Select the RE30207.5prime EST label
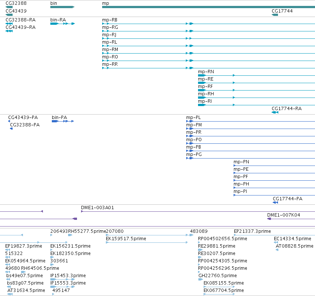The height and width of the screenshot is (296, 315). [x=217, y=254]
